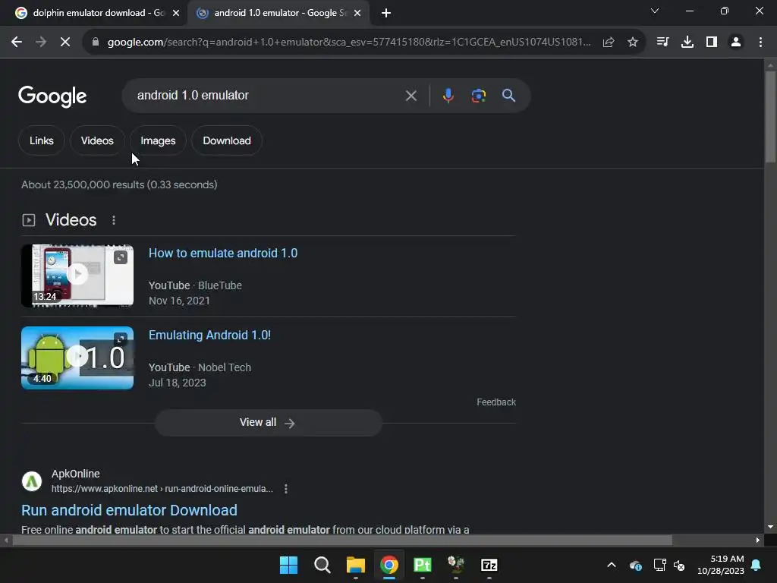Open the Chrome downloads icon
This screenshot has width=777, height=583.
pyautogui.click(x=687, y=43)
